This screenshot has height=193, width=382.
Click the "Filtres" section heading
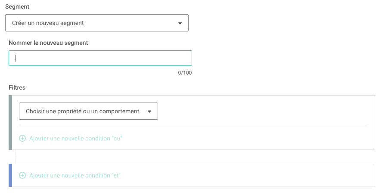click(17, 87)
